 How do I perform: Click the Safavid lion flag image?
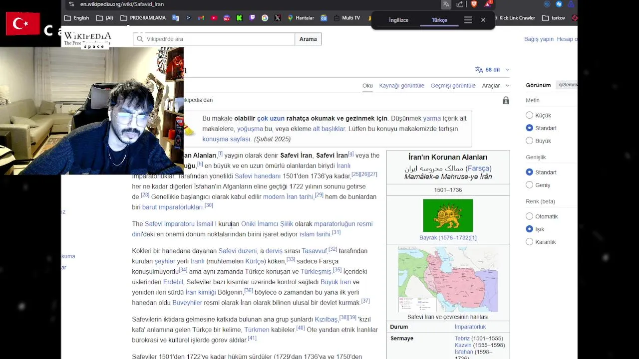(x=448, y=216)
